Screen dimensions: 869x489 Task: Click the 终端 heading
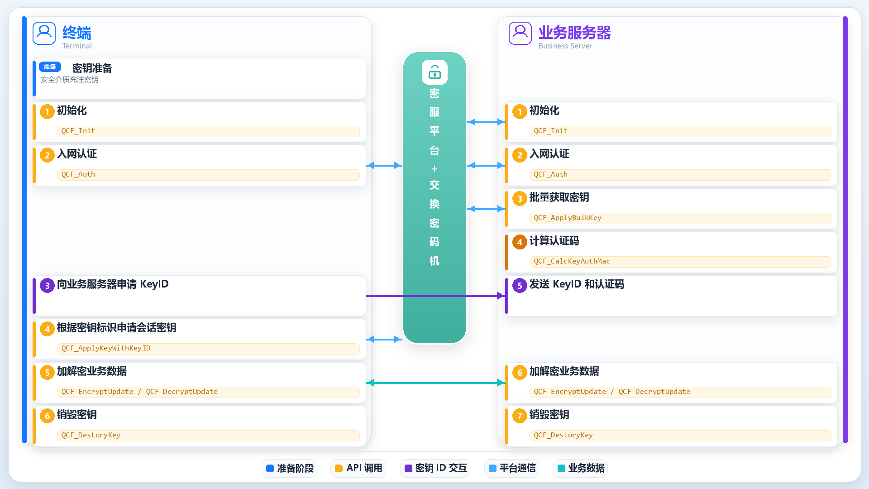tap(77, 33)
